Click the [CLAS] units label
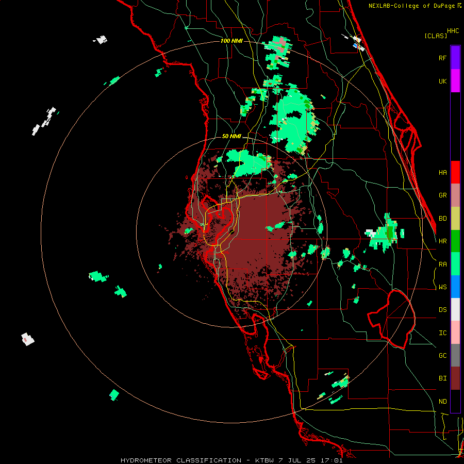The image size is (464, 464). [436, 36]
